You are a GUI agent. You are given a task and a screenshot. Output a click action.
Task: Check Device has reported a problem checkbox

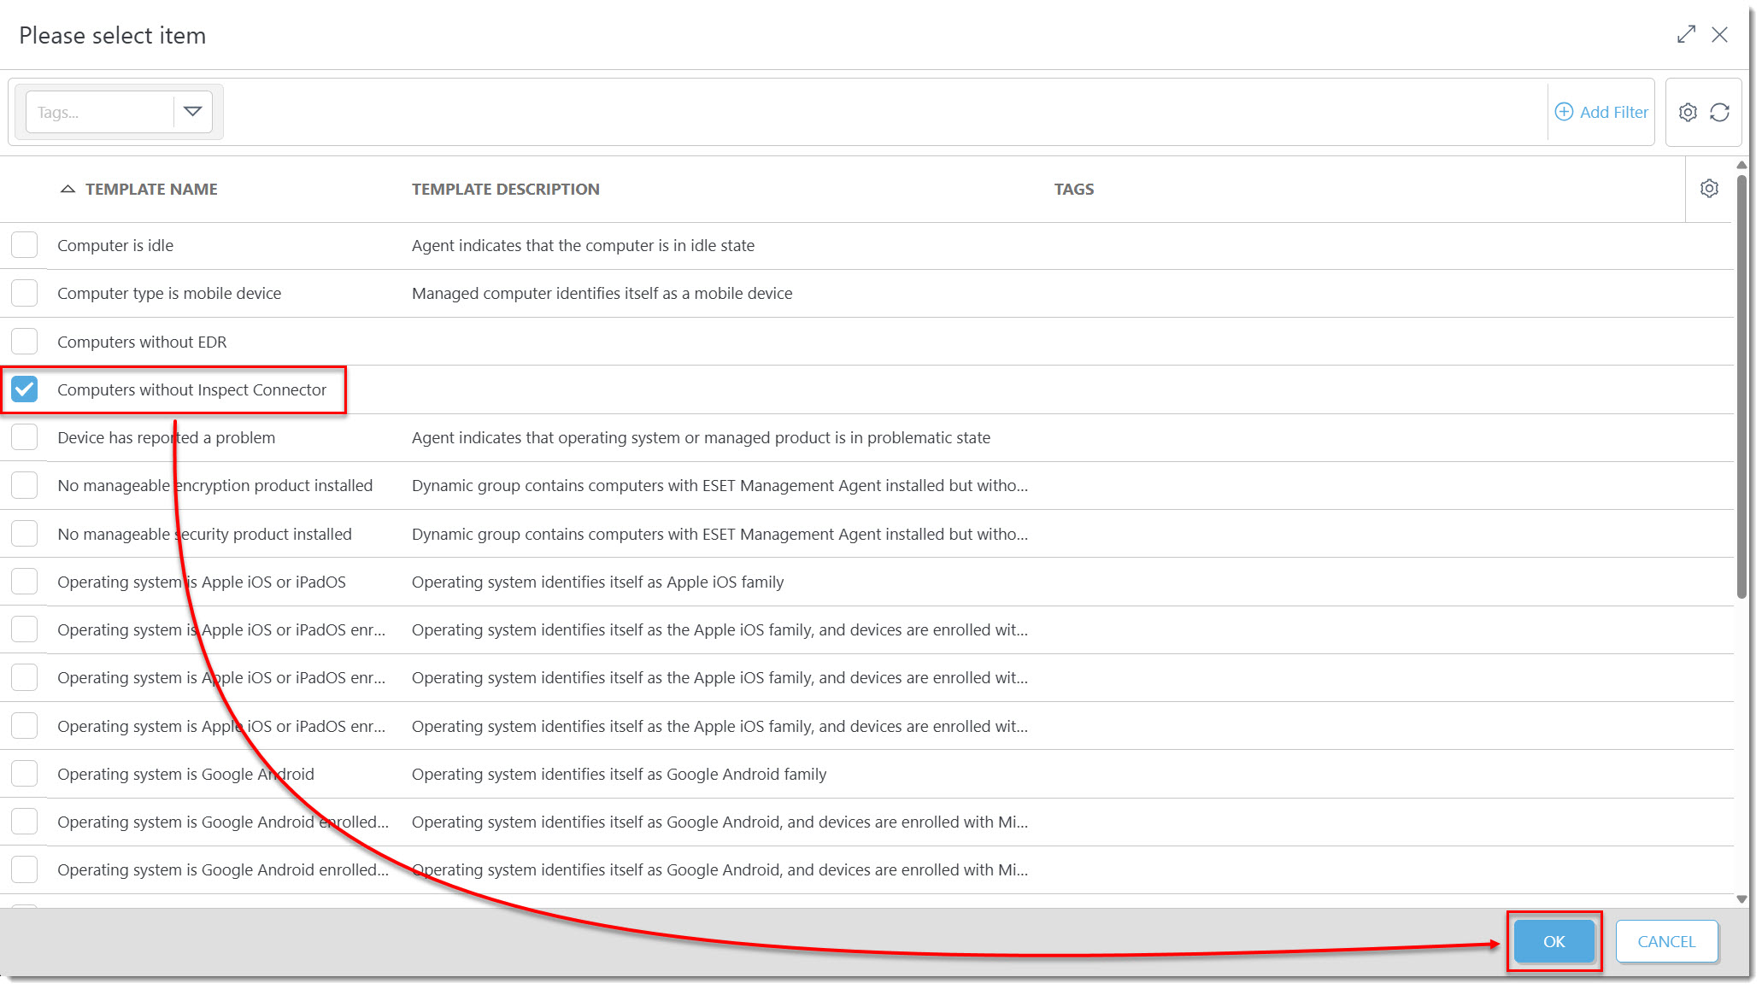click(x=25, y=437)
